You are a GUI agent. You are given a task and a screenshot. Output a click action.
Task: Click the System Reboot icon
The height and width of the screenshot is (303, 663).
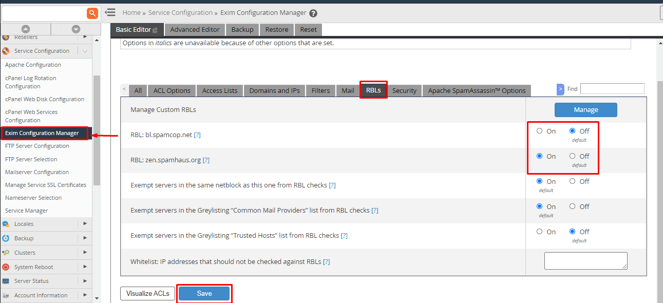(x=6, y=267)
